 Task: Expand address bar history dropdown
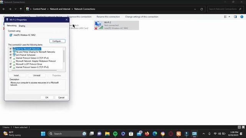(195, 9)
